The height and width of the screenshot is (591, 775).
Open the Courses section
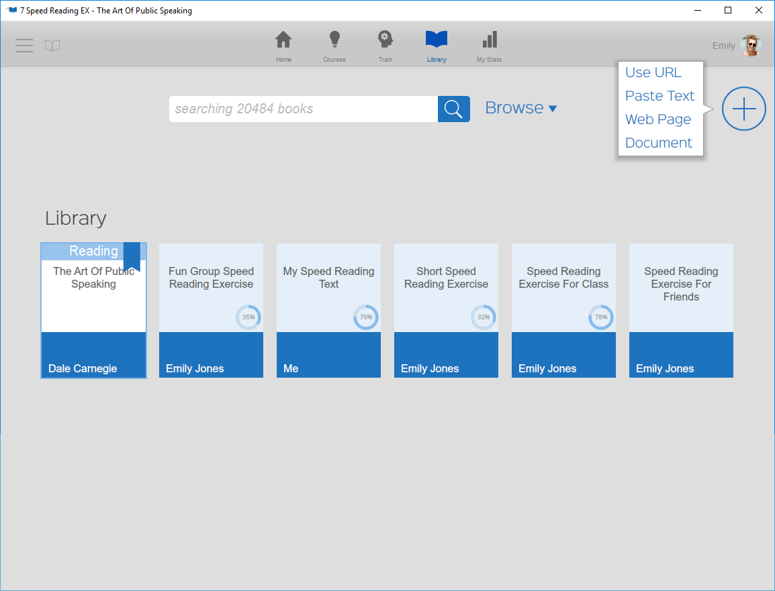334,45
